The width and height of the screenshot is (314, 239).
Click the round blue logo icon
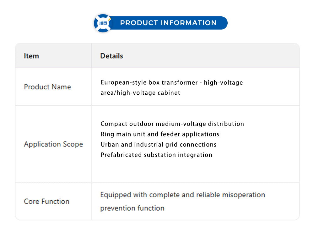103,23
